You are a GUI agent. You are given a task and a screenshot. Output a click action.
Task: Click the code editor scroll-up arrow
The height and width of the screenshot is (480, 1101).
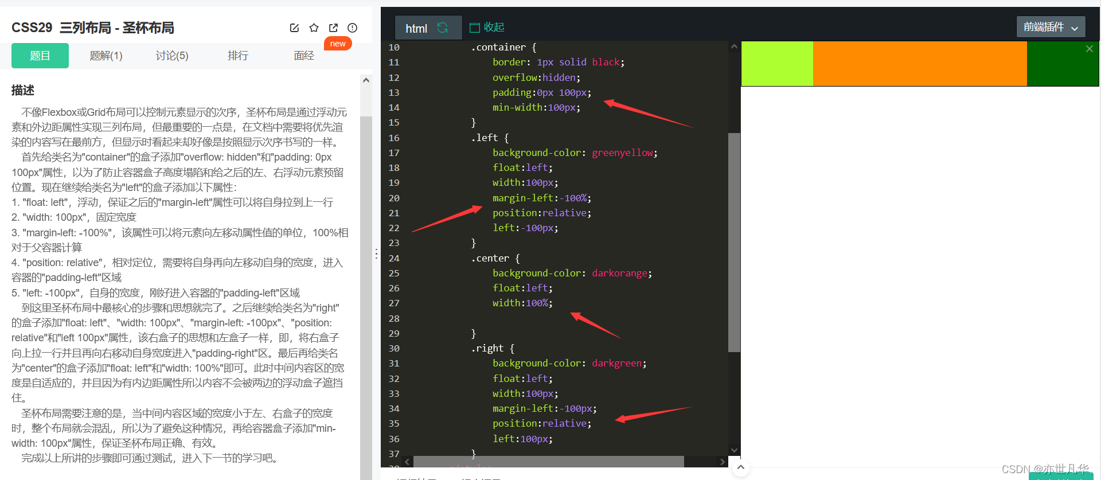734,47
